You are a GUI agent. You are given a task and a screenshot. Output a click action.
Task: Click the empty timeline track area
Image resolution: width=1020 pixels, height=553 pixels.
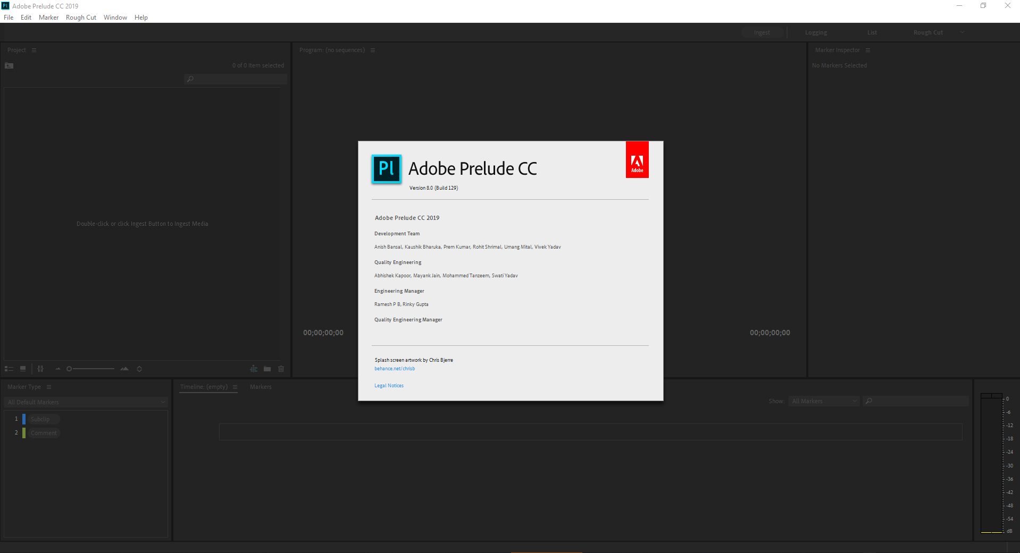pyautogui.click(x=590, y=431)
